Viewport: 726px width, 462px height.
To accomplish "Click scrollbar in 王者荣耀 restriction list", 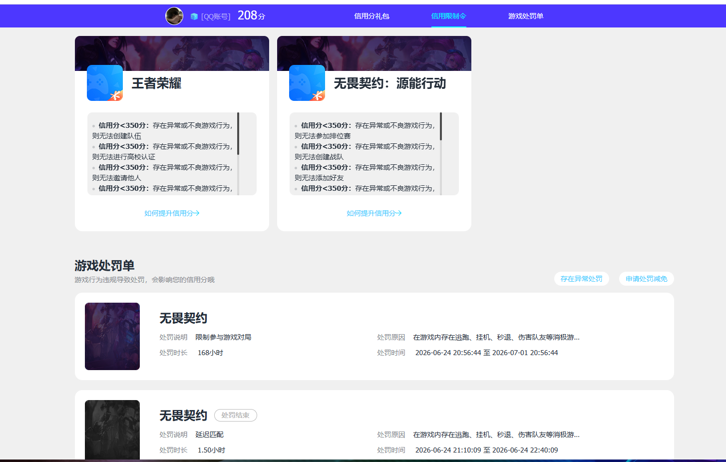I will click(x=238, y=133).
